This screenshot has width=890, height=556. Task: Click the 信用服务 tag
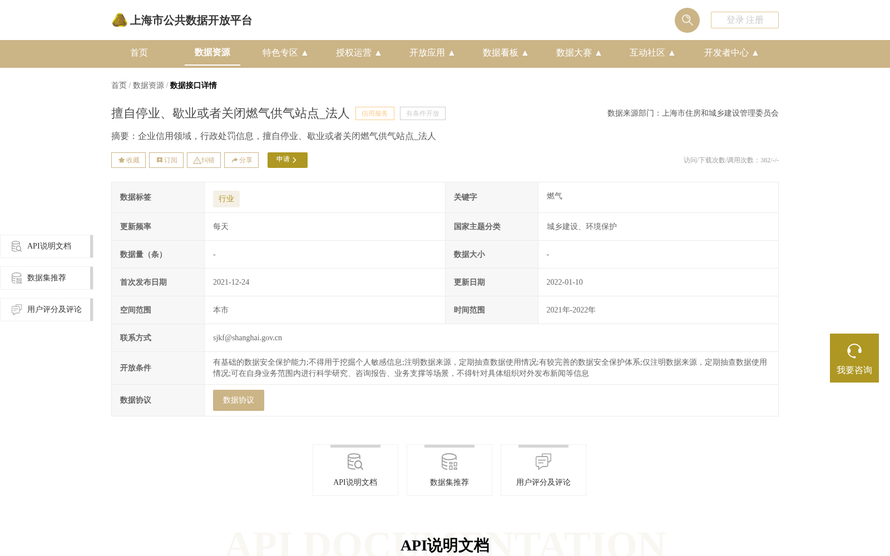point(375,113)
